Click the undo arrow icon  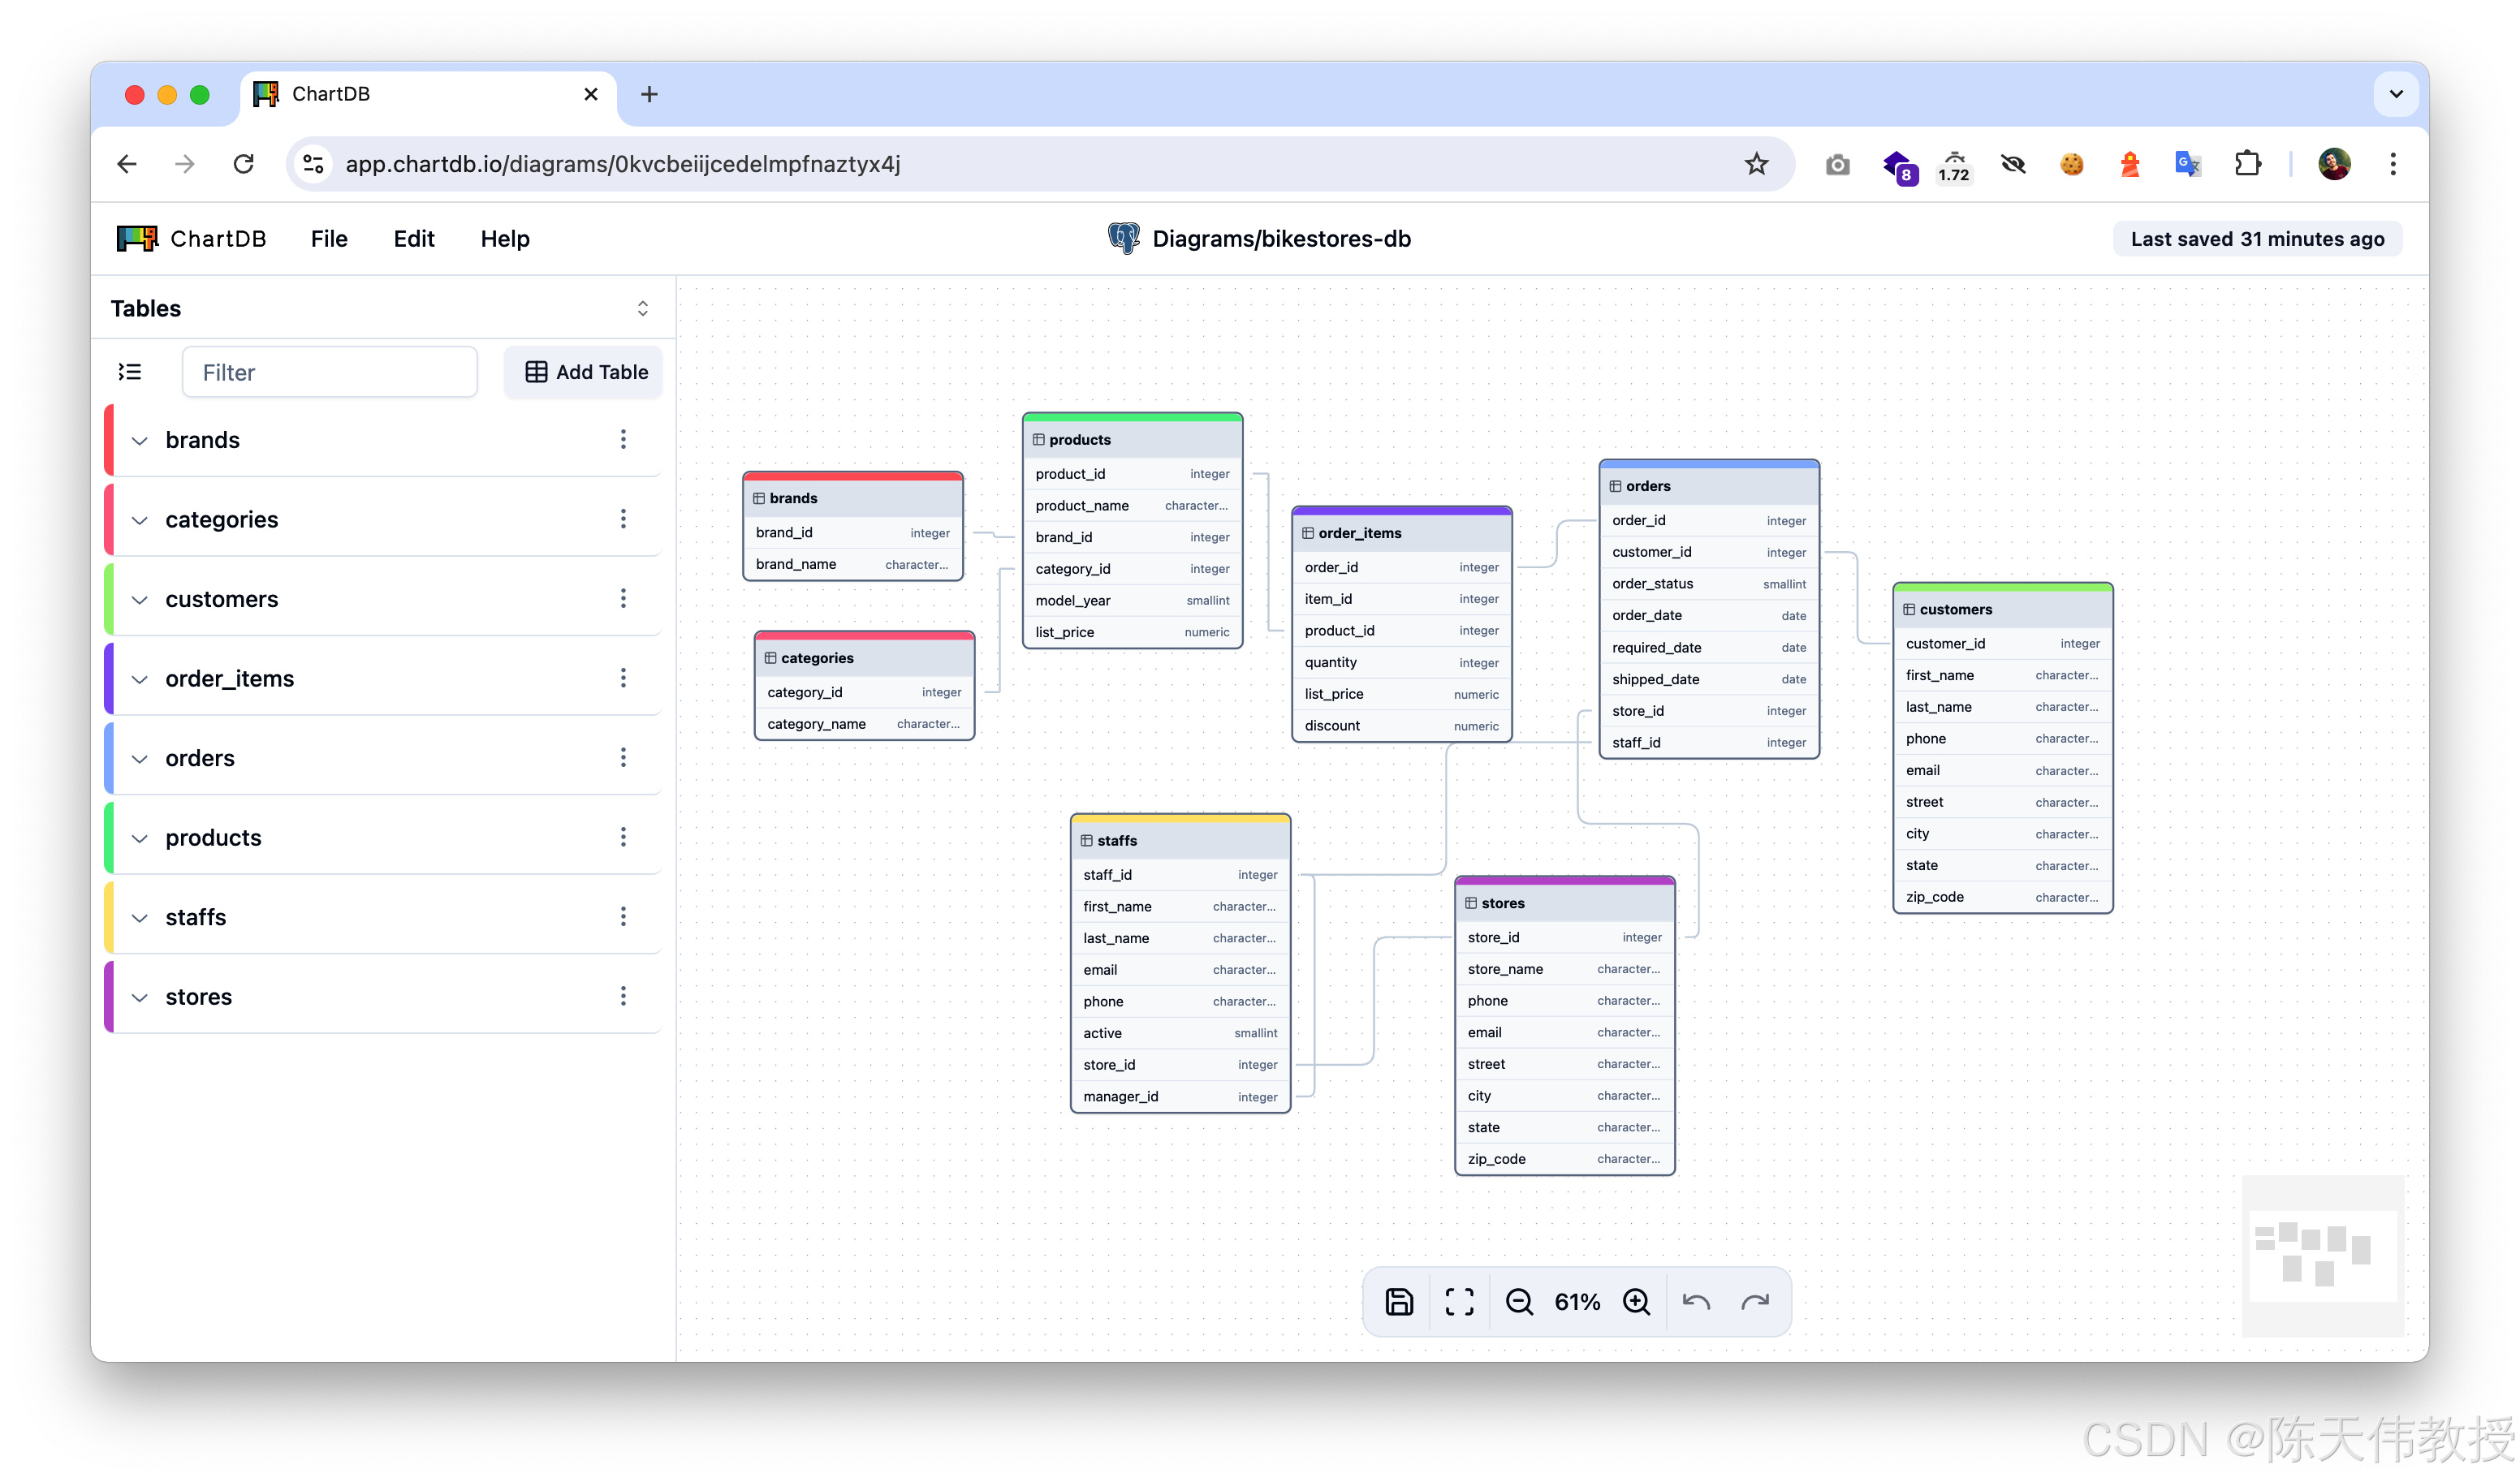[1696, 1301]
